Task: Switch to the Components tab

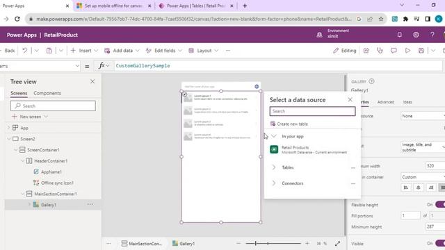Action: 47,93
